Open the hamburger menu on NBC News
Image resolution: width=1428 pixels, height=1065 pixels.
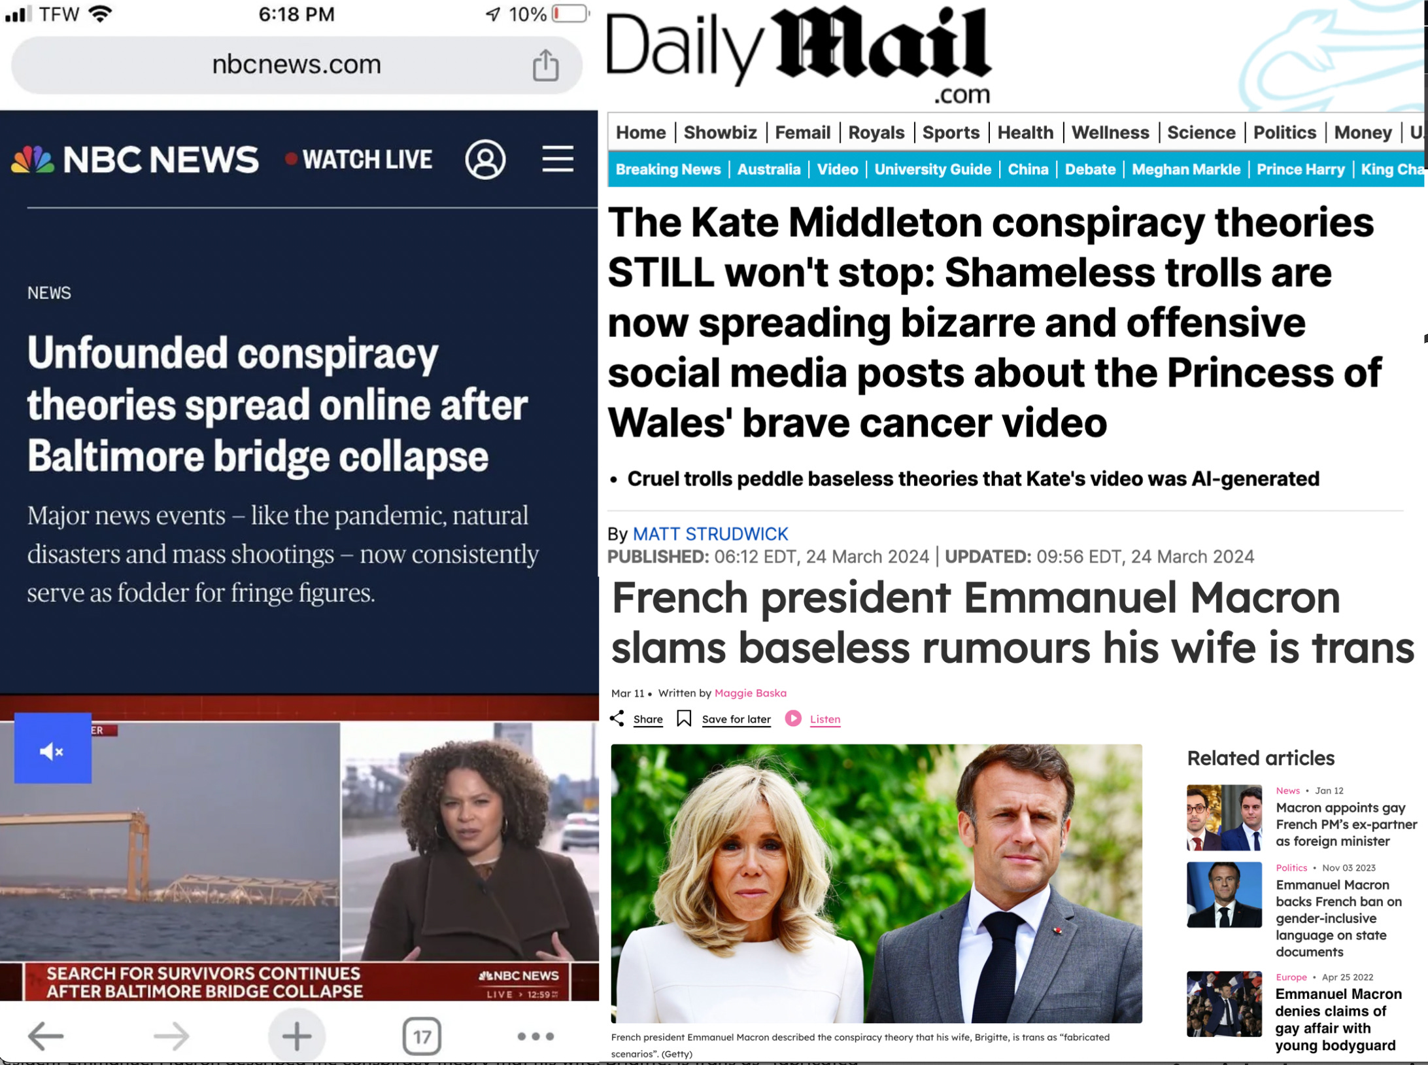(x=558, y=159)
